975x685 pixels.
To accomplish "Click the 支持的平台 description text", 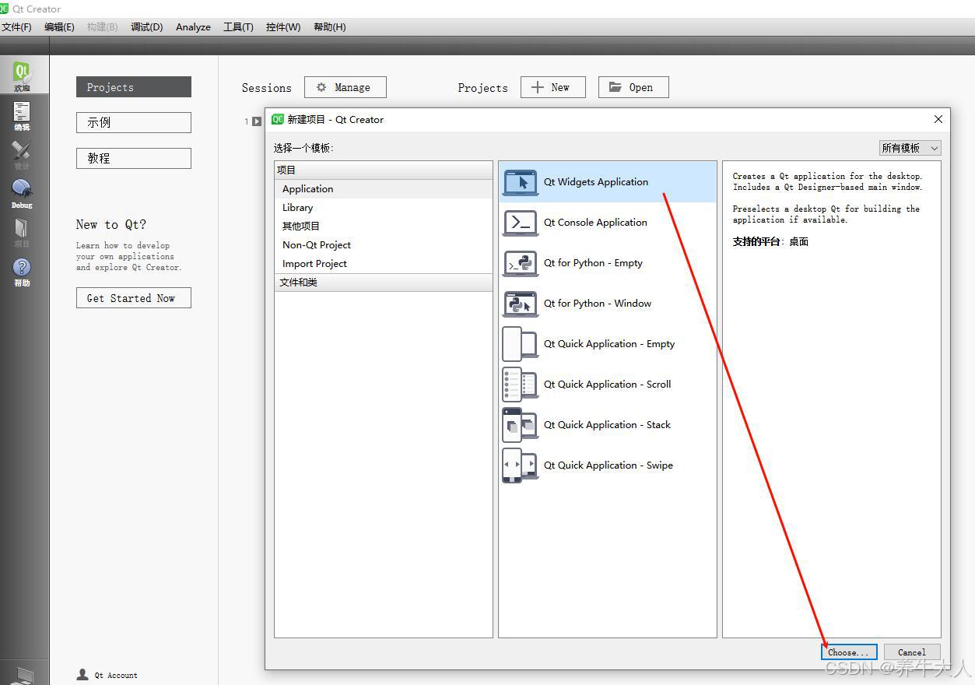I will (770, 242).
